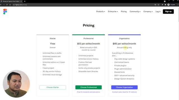Click the Pricing for Figma browser tab
The image size is (179, 100).
pyautogui.click(x=11, y=1)
